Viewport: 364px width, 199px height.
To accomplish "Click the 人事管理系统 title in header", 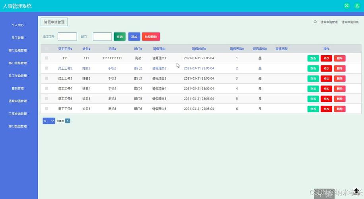I will click(x=17, y=6).
